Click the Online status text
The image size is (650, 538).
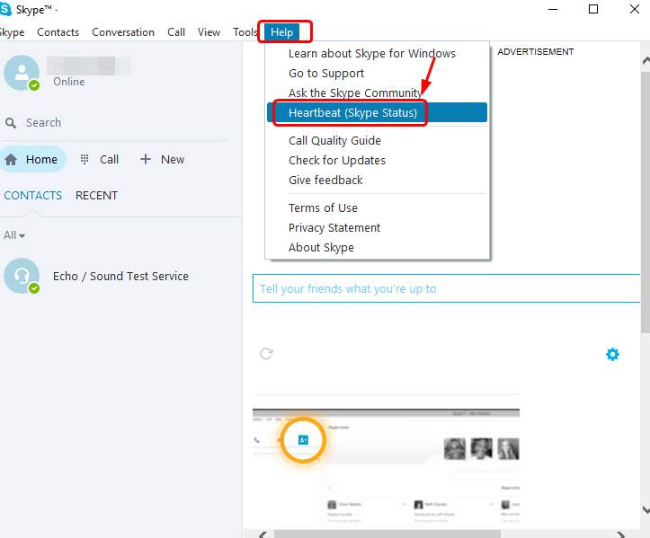[69, 82]
